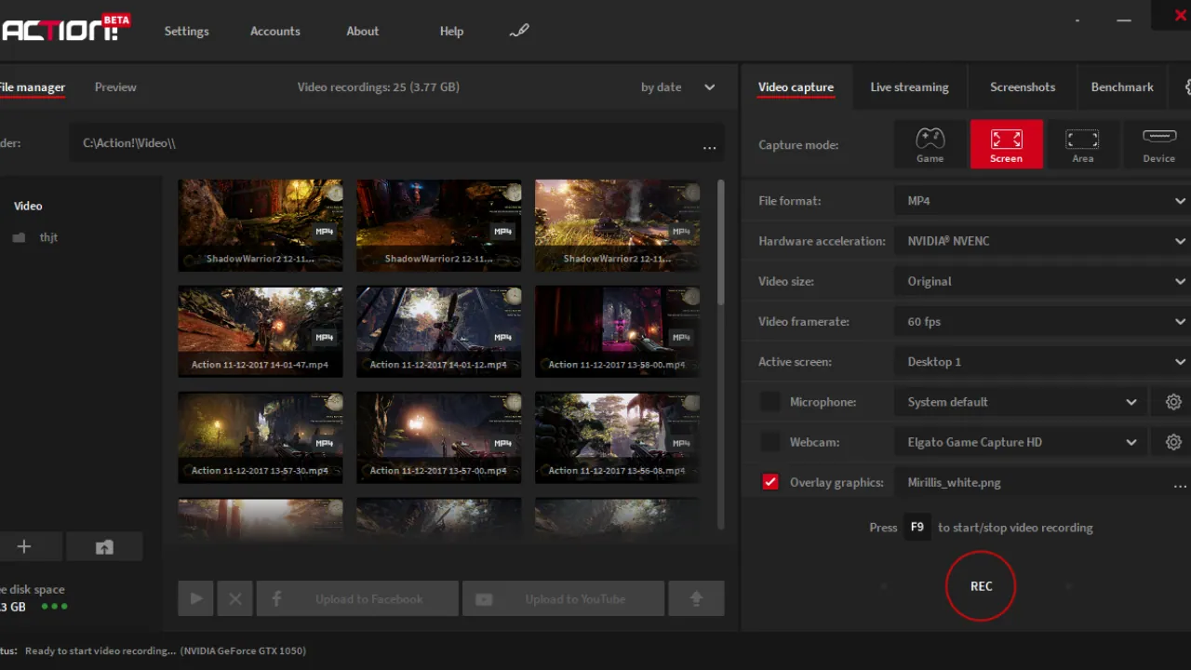Click the Action! BETA logo
The image size is (1191, 670).
(x=64, y=28)
